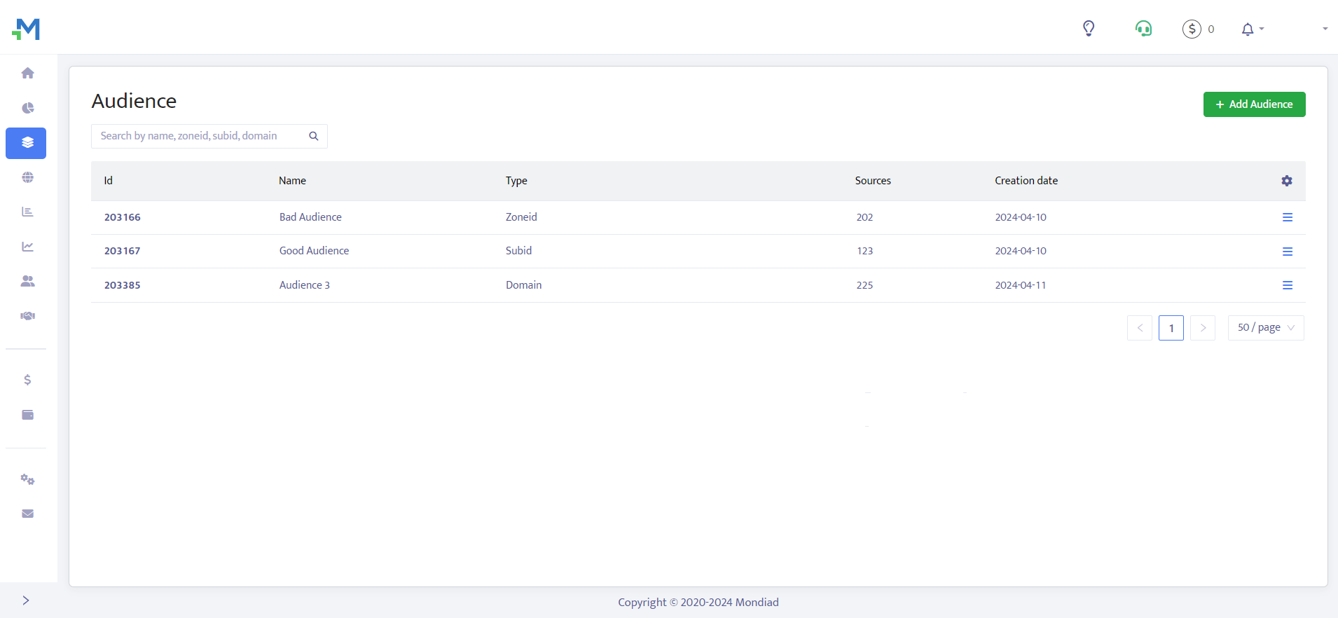Open the two-people users sidebar icon

point(27,281)
